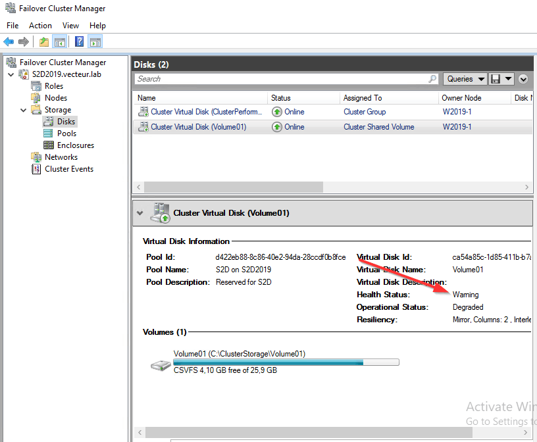Open the View menu

tap(70, 25)
